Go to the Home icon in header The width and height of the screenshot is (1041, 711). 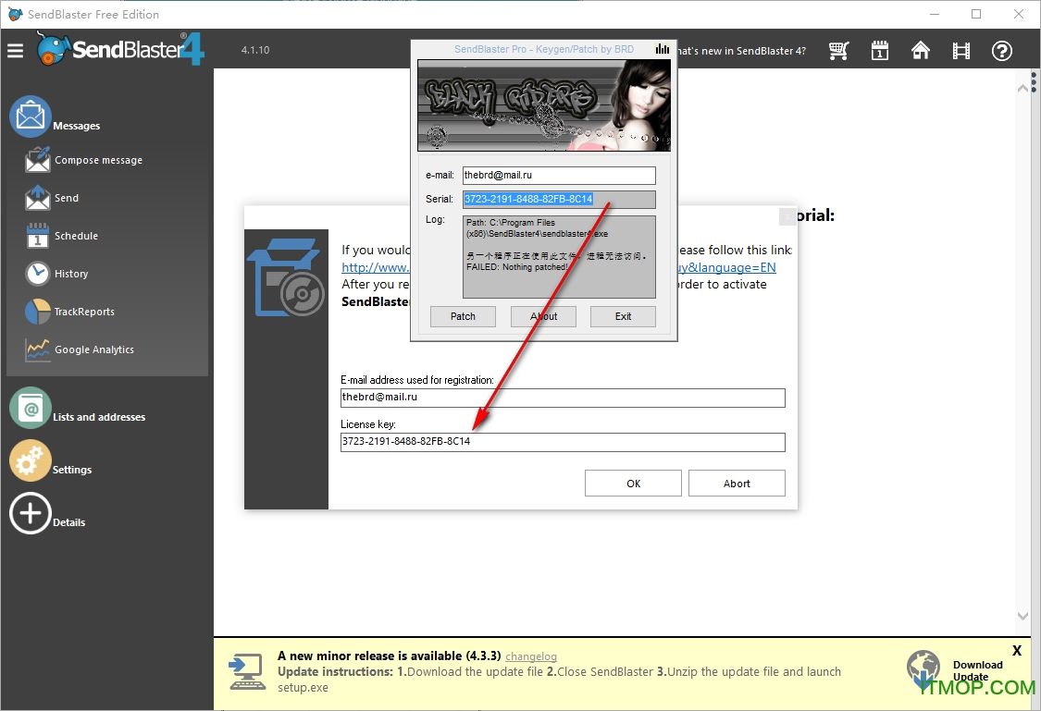click(x=921, y=51)
